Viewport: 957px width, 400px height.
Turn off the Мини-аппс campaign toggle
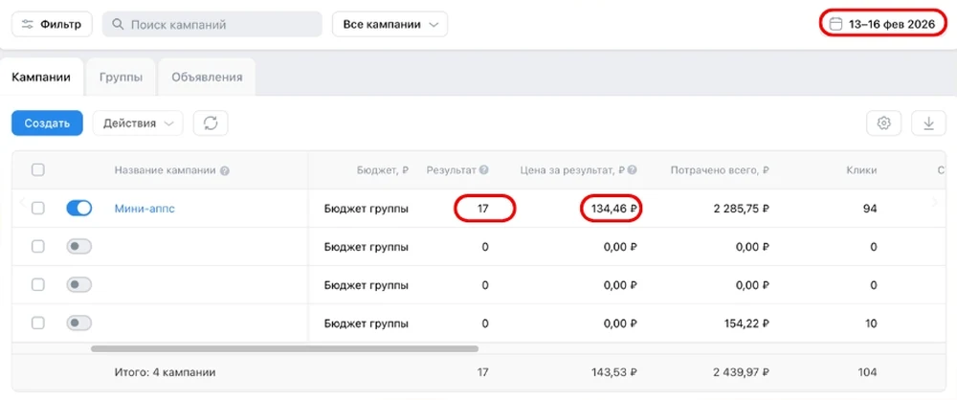coord(78,209)
